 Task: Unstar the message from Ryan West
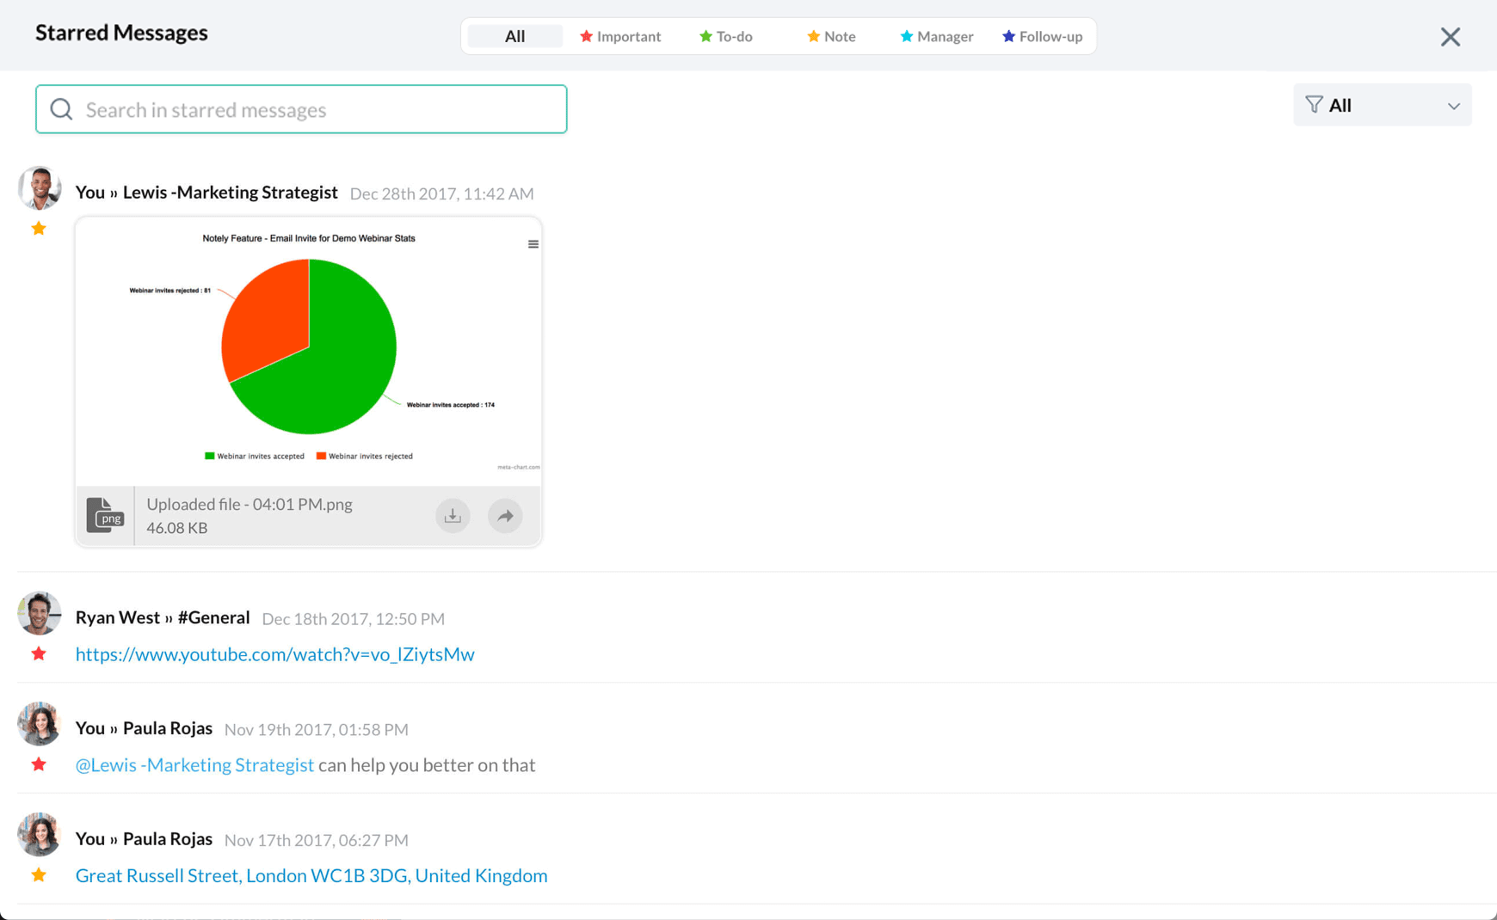tap(39, 653)
